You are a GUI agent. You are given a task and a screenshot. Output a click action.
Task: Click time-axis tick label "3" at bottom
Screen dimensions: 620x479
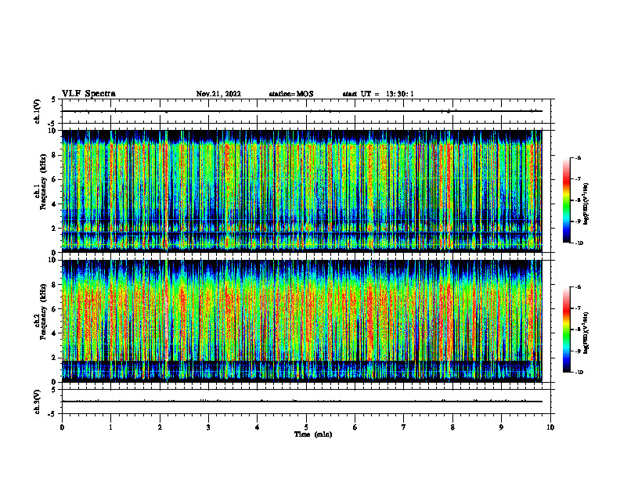pyautogui.click(x=208, y=427)
